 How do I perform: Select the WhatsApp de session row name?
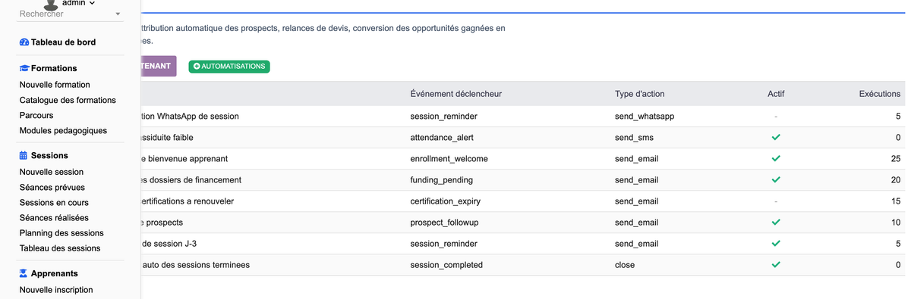[x=190, y=117]
